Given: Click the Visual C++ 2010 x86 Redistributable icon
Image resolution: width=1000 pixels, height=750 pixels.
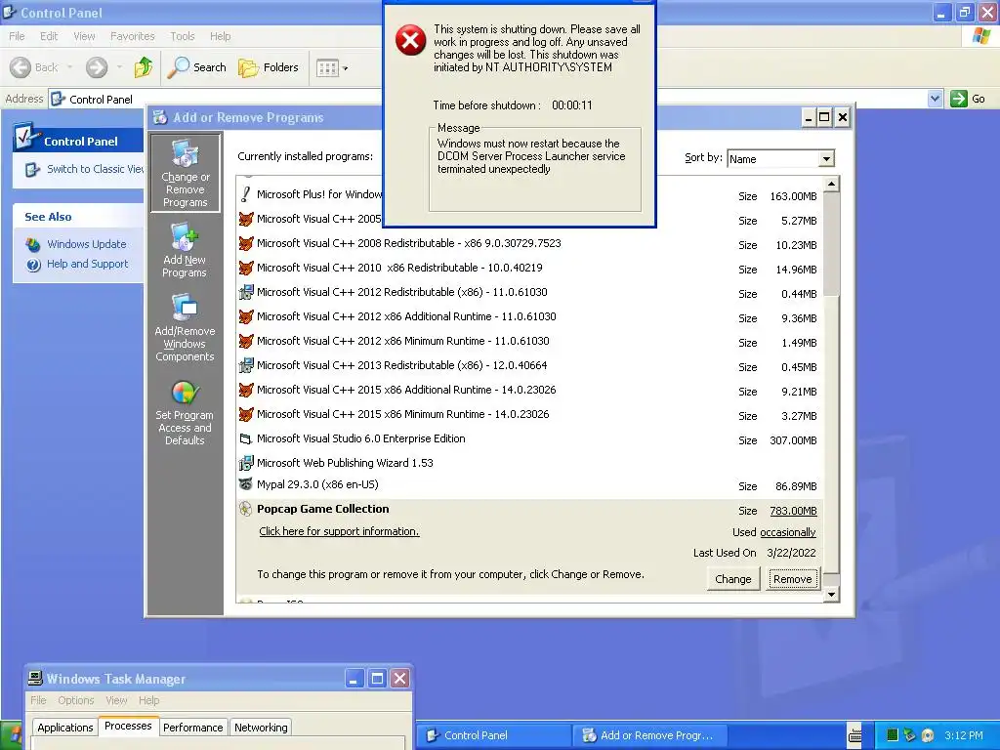Looking at the screenshot, I should tap(245, 268).
